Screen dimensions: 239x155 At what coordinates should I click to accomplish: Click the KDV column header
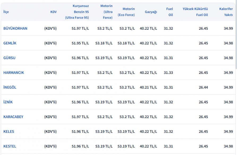pyautogui.click(x=53, y=12)
